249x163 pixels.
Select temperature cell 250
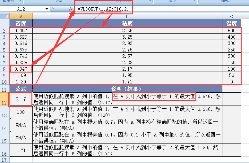232,50
